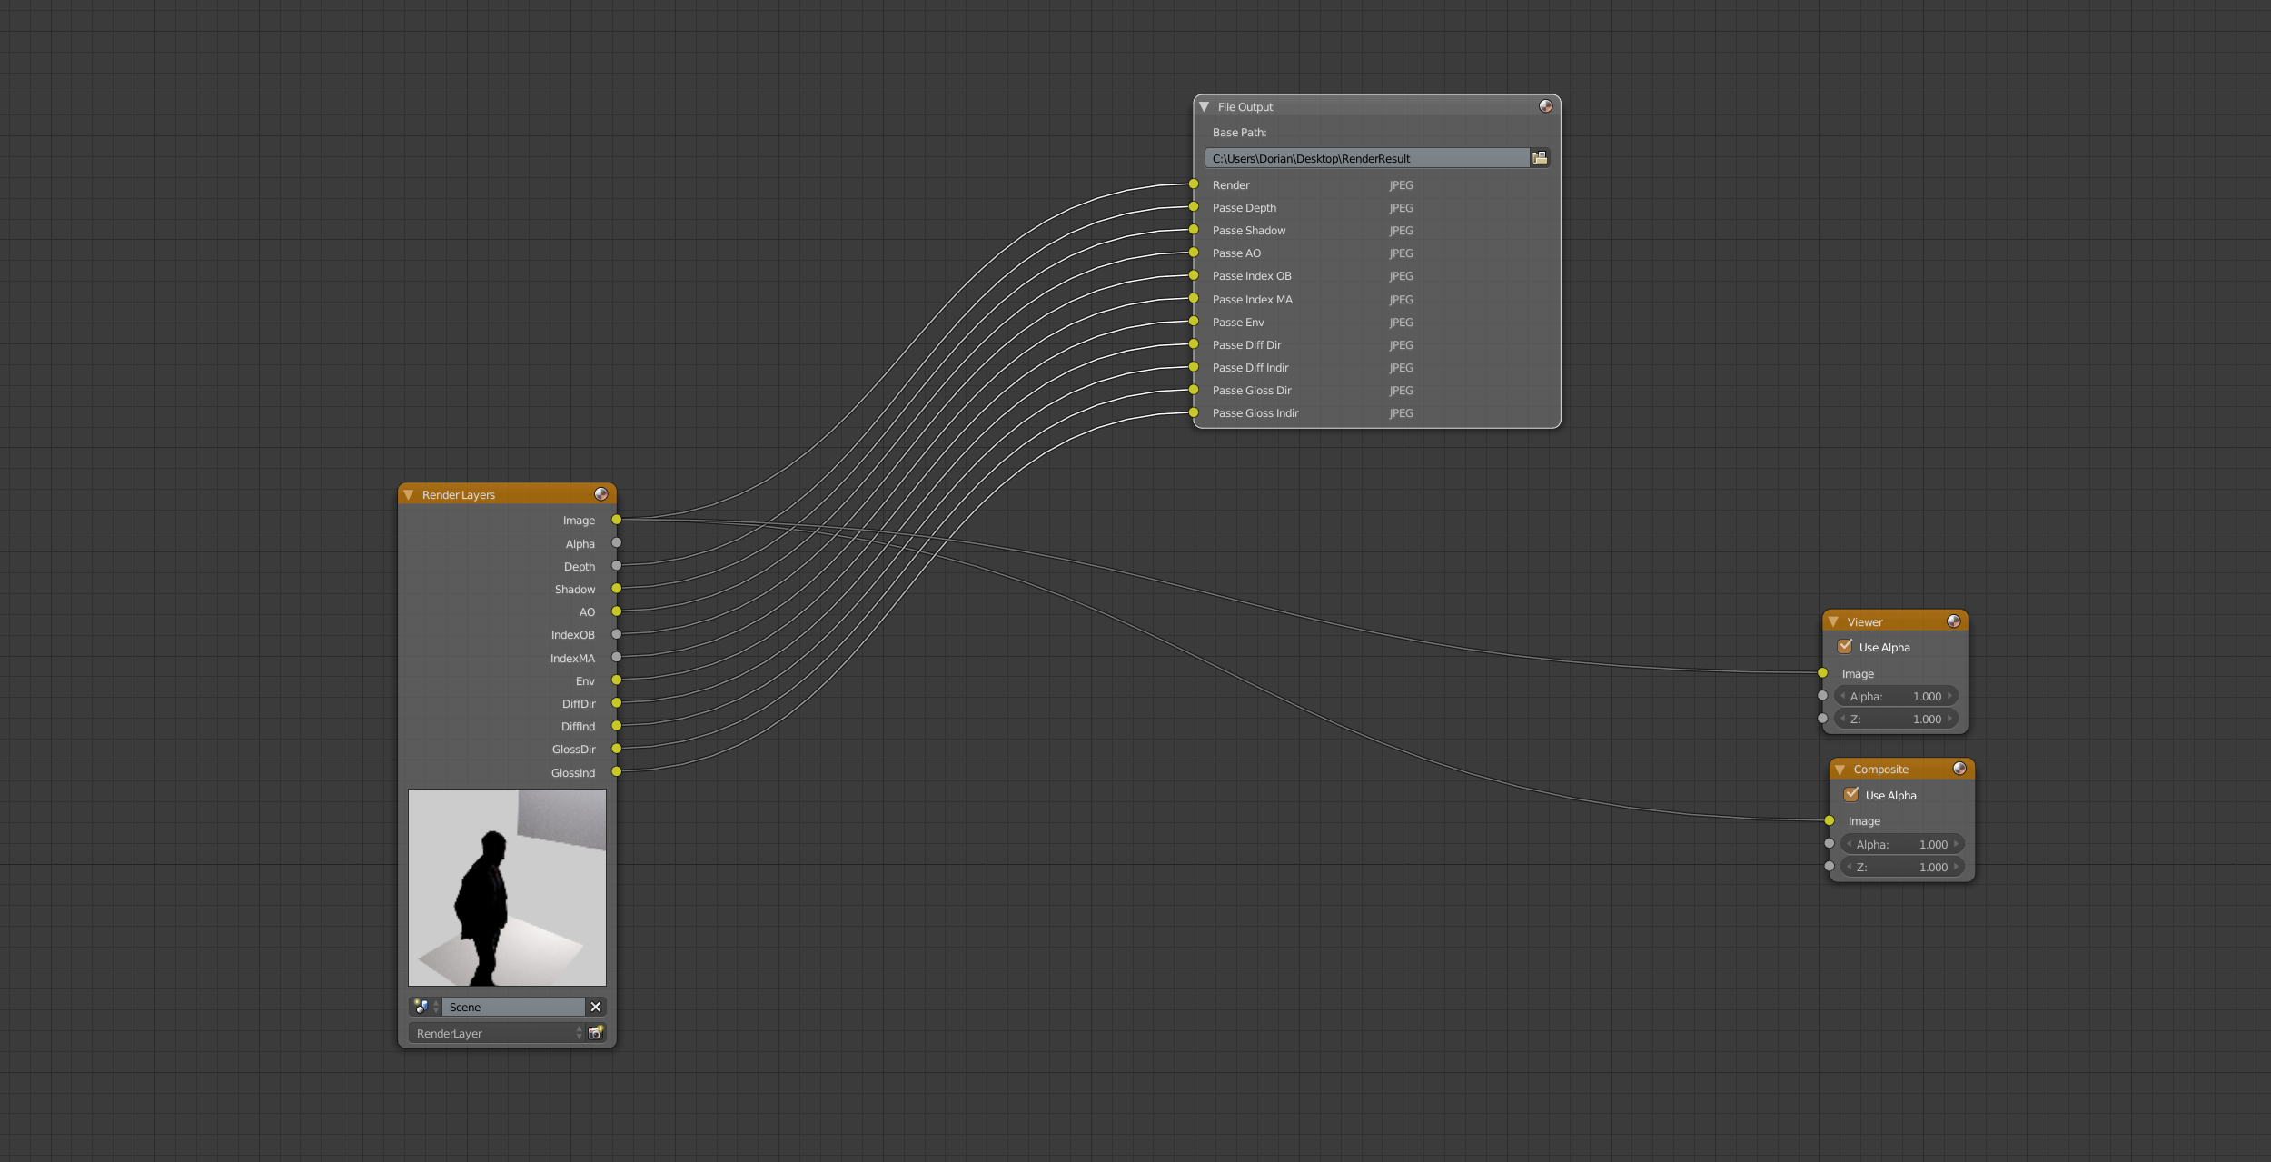
Task: Click the DiffDir output socket
Action: tap(616, 702)
